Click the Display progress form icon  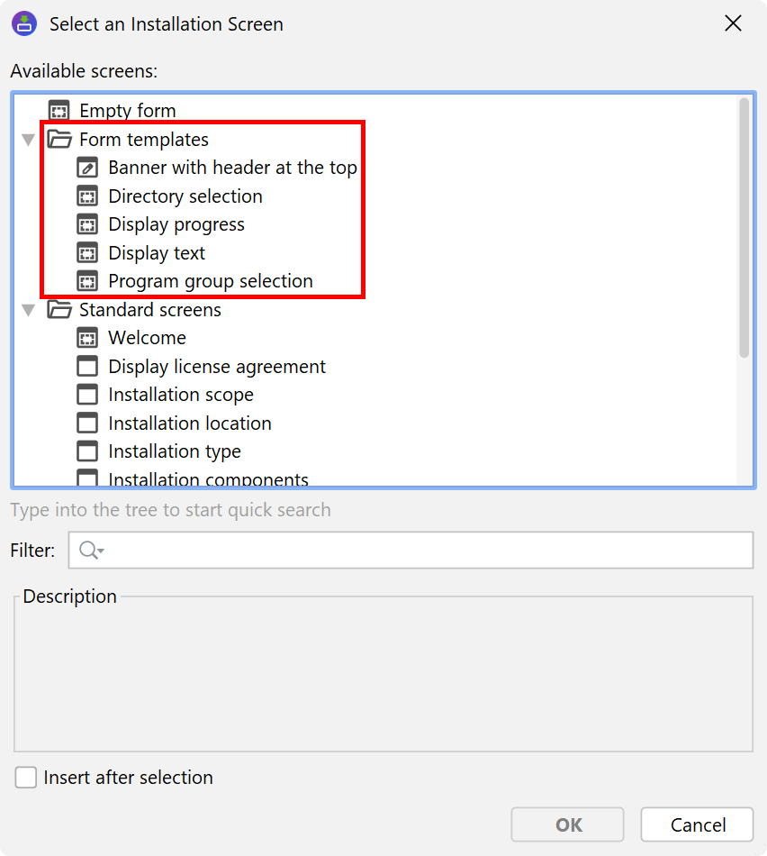pos(87,224)
